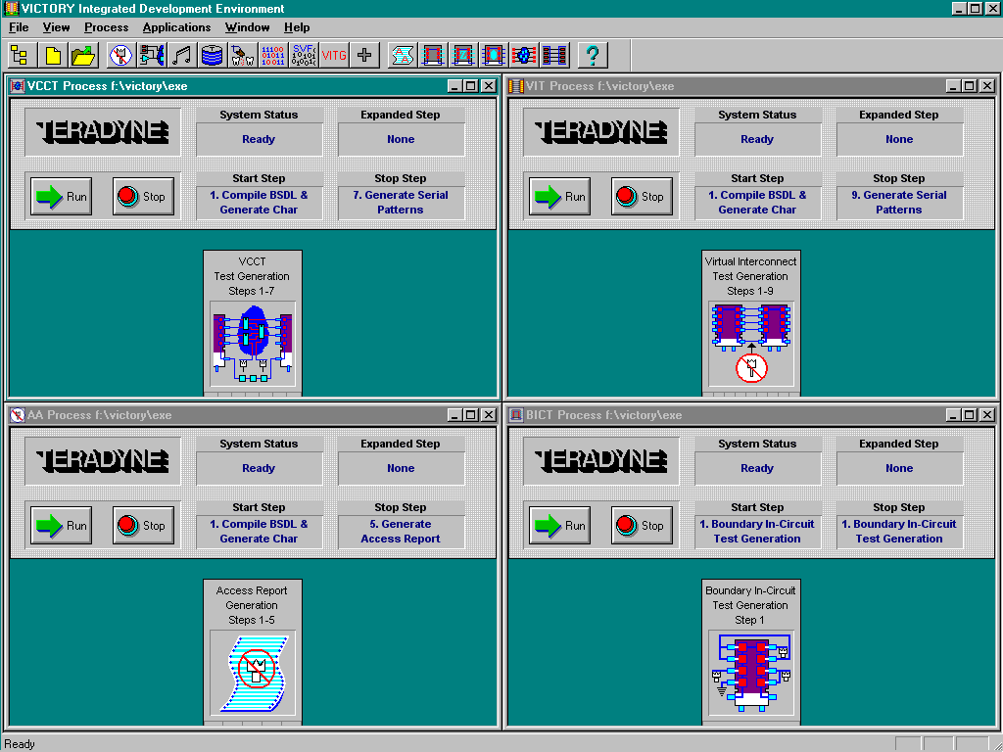Click the BICT Stop Step value field
1003x752 pixels.
point(899,532)
